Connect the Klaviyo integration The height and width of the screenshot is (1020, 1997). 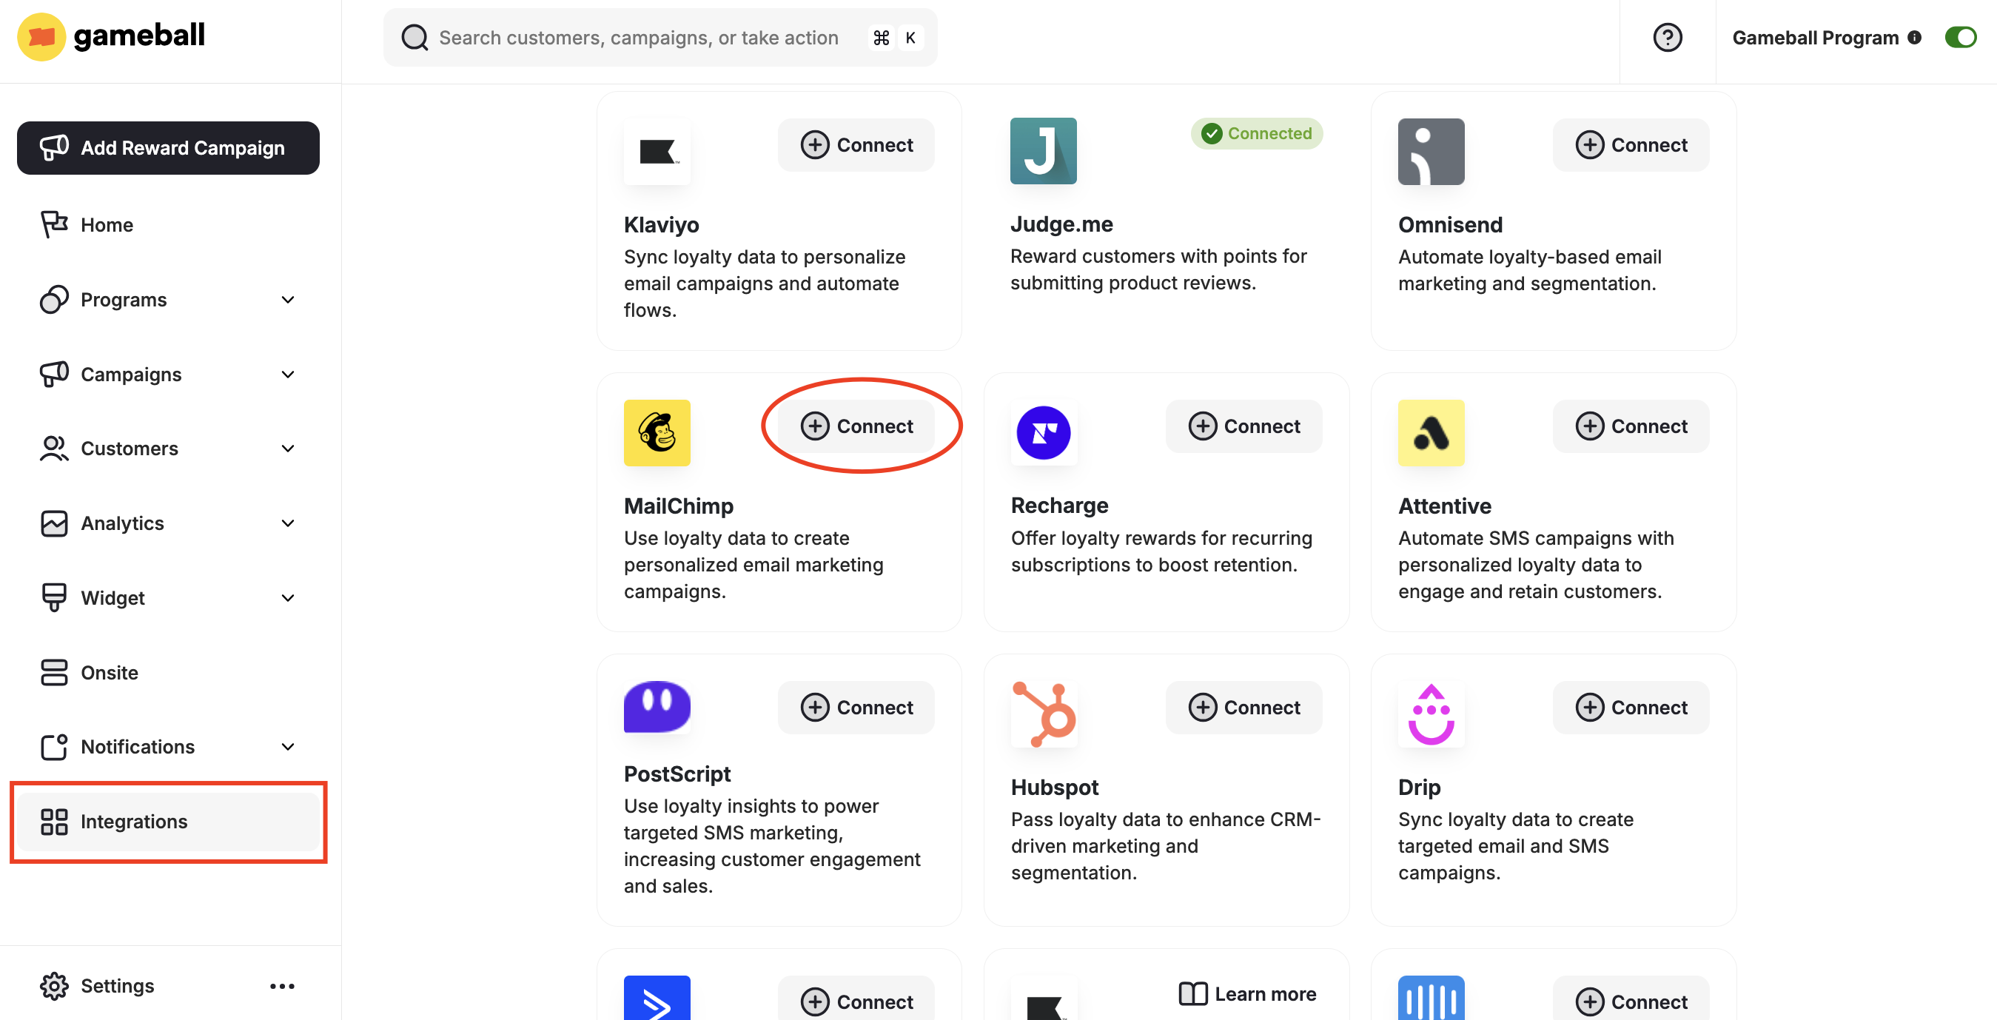856,145
